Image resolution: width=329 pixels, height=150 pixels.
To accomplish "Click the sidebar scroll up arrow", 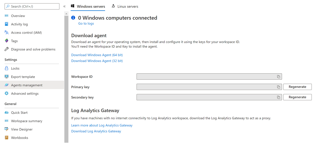I will pyautogui.click(x=66, y=14).
